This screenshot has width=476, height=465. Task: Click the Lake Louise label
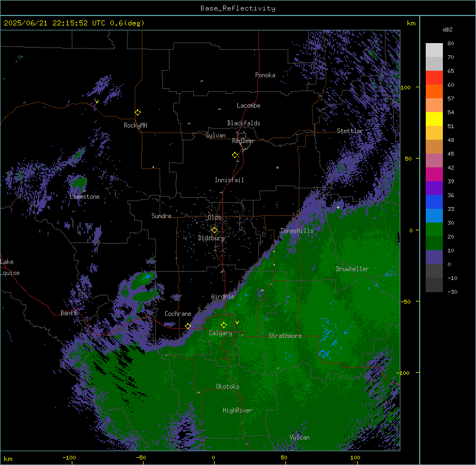10,267
